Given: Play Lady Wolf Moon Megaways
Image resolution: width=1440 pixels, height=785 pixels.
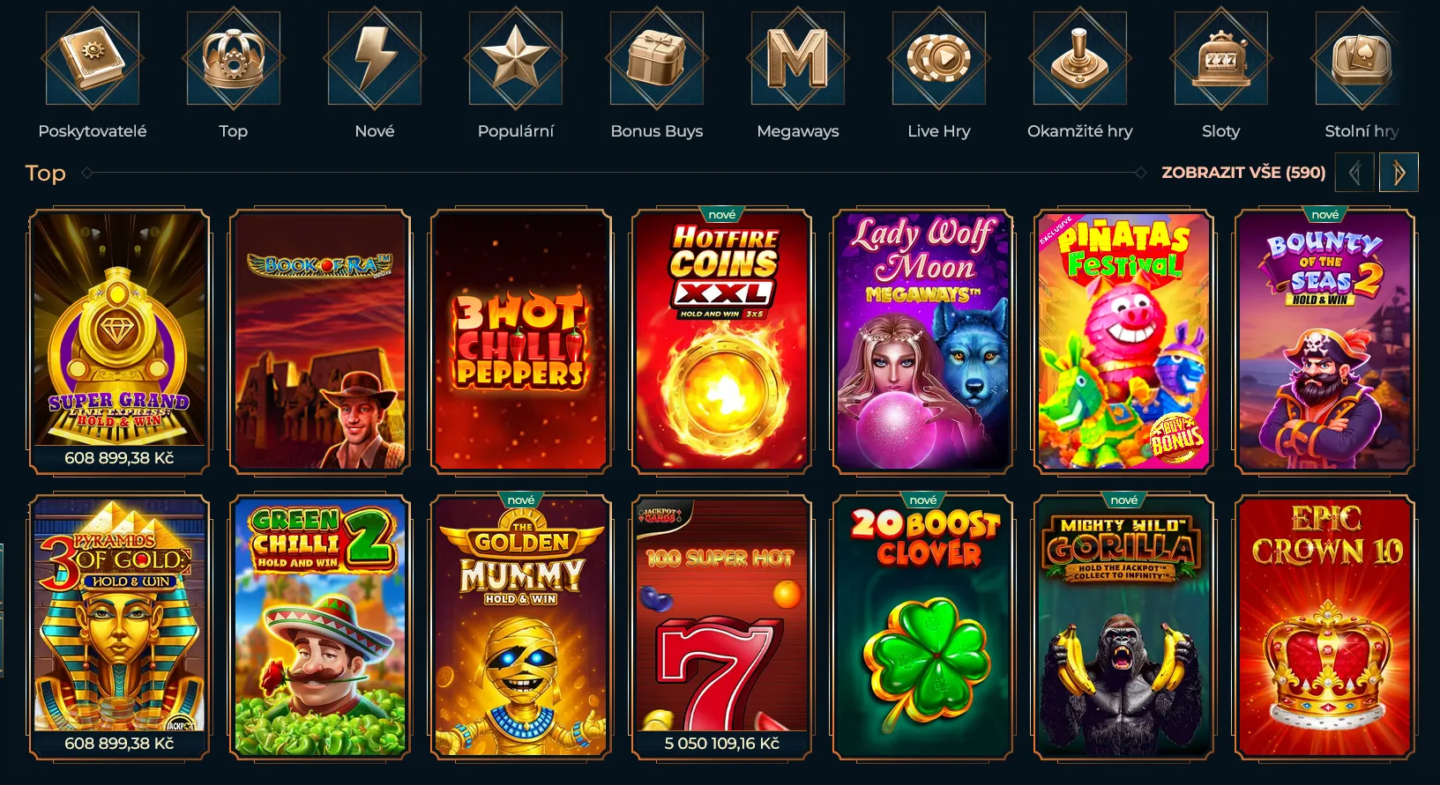Looking at the screenshot, I should (x=923, y=342).
